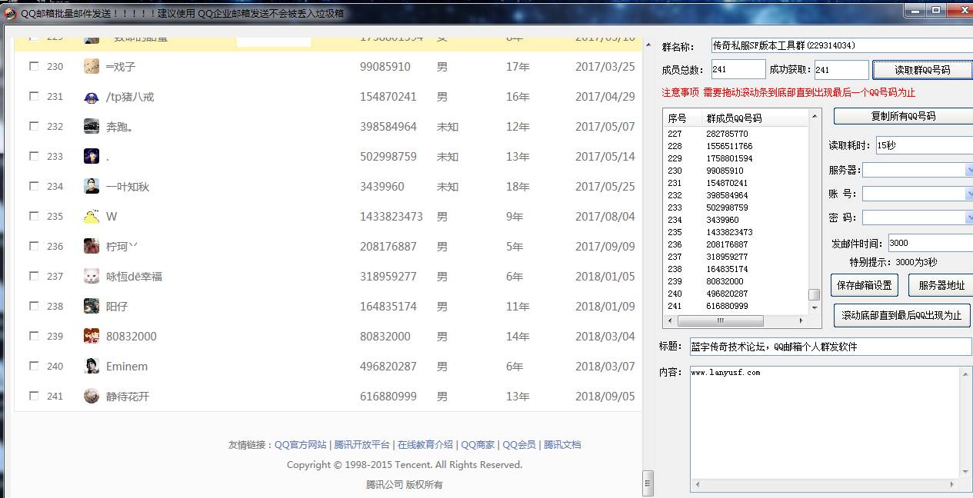Click the up arrow of the 内容 box scrollbar
This screenshot has width=973, height=498.
pyautogui.click(x=966, y=374)
